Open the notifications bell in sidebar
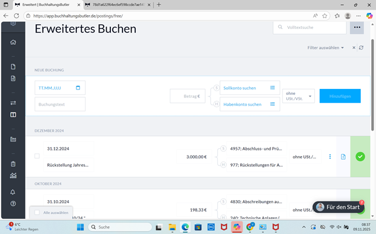 pos(13,192)
